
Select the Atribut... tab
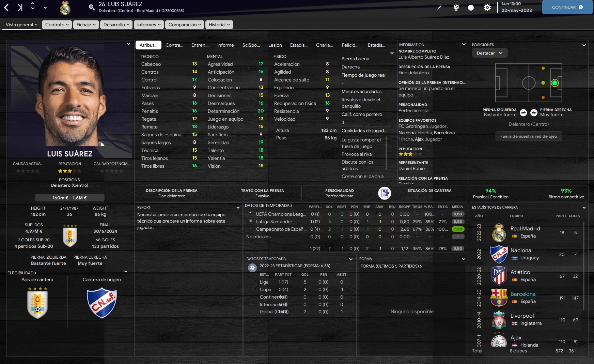[148, 45]
